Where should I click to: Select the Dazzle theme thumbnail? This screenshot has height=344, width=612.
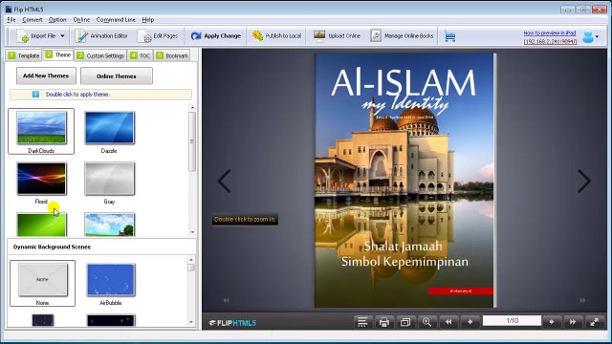pyautogui.click(x=109, y=128)
